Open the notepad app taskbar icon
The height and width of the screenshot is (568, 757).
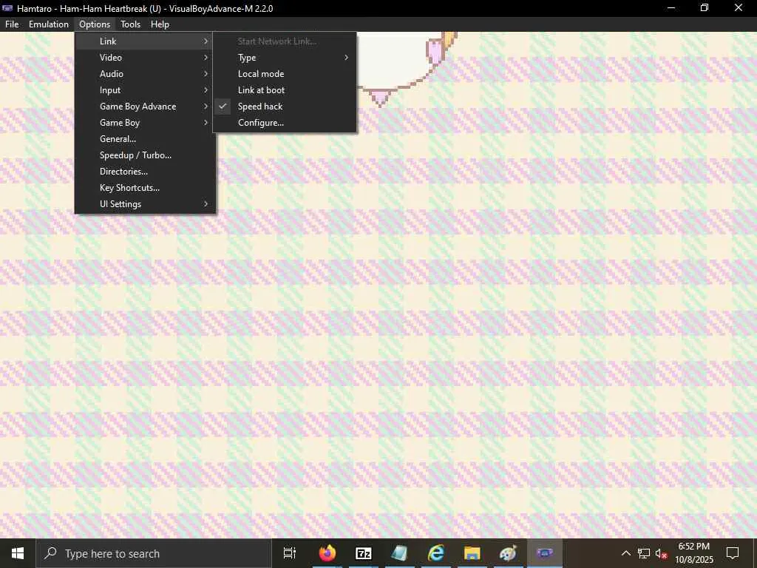point(400,553)
